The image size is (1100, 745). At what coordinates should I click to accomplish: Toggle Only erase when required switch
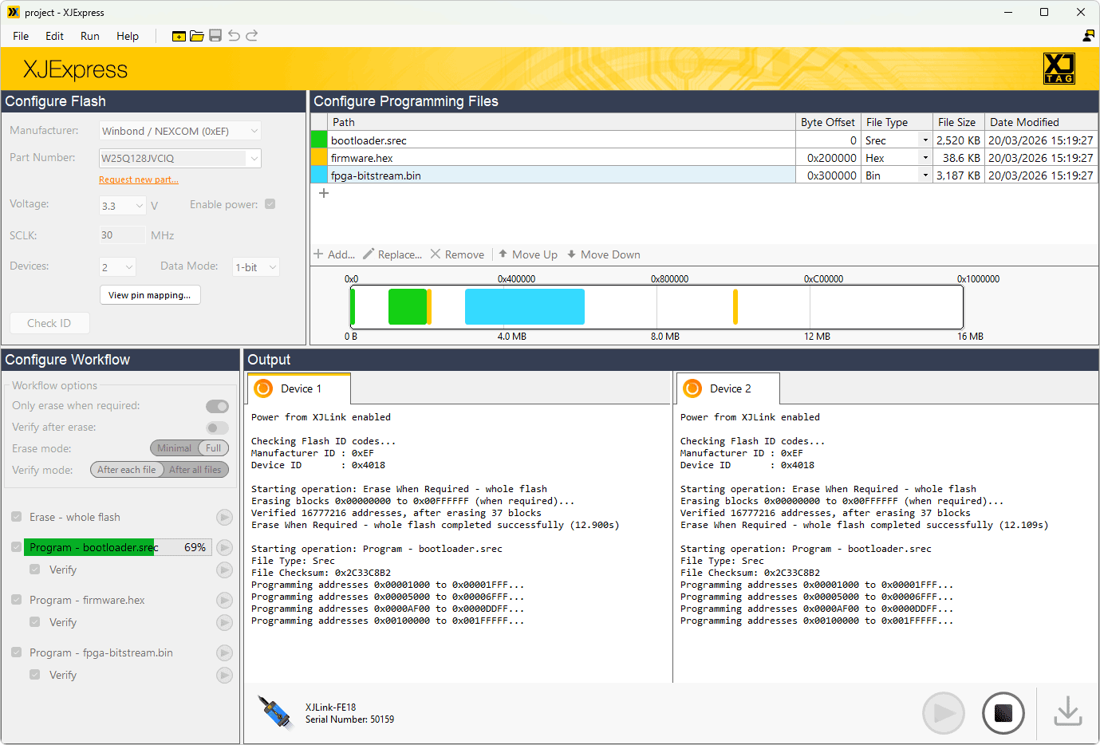[217, 407]
